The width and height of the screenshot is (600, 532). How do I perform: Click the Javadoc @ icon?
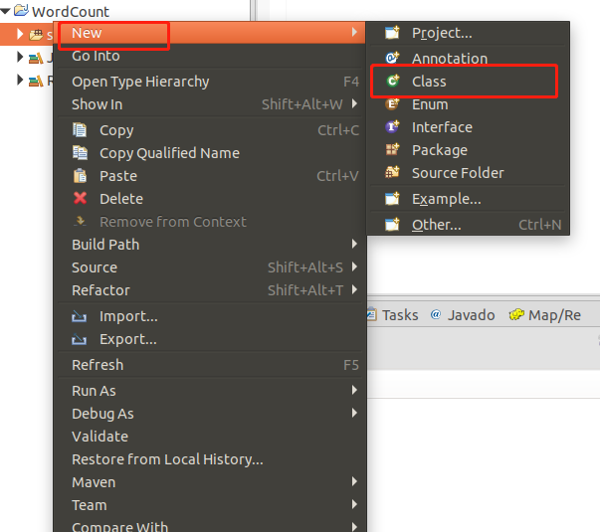pyautogui.click(x=436, y=314)
